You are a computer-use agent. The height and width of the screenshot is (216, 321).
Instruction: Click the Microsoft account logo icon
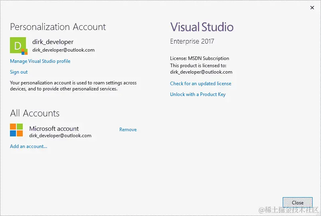tap(16, 130)
